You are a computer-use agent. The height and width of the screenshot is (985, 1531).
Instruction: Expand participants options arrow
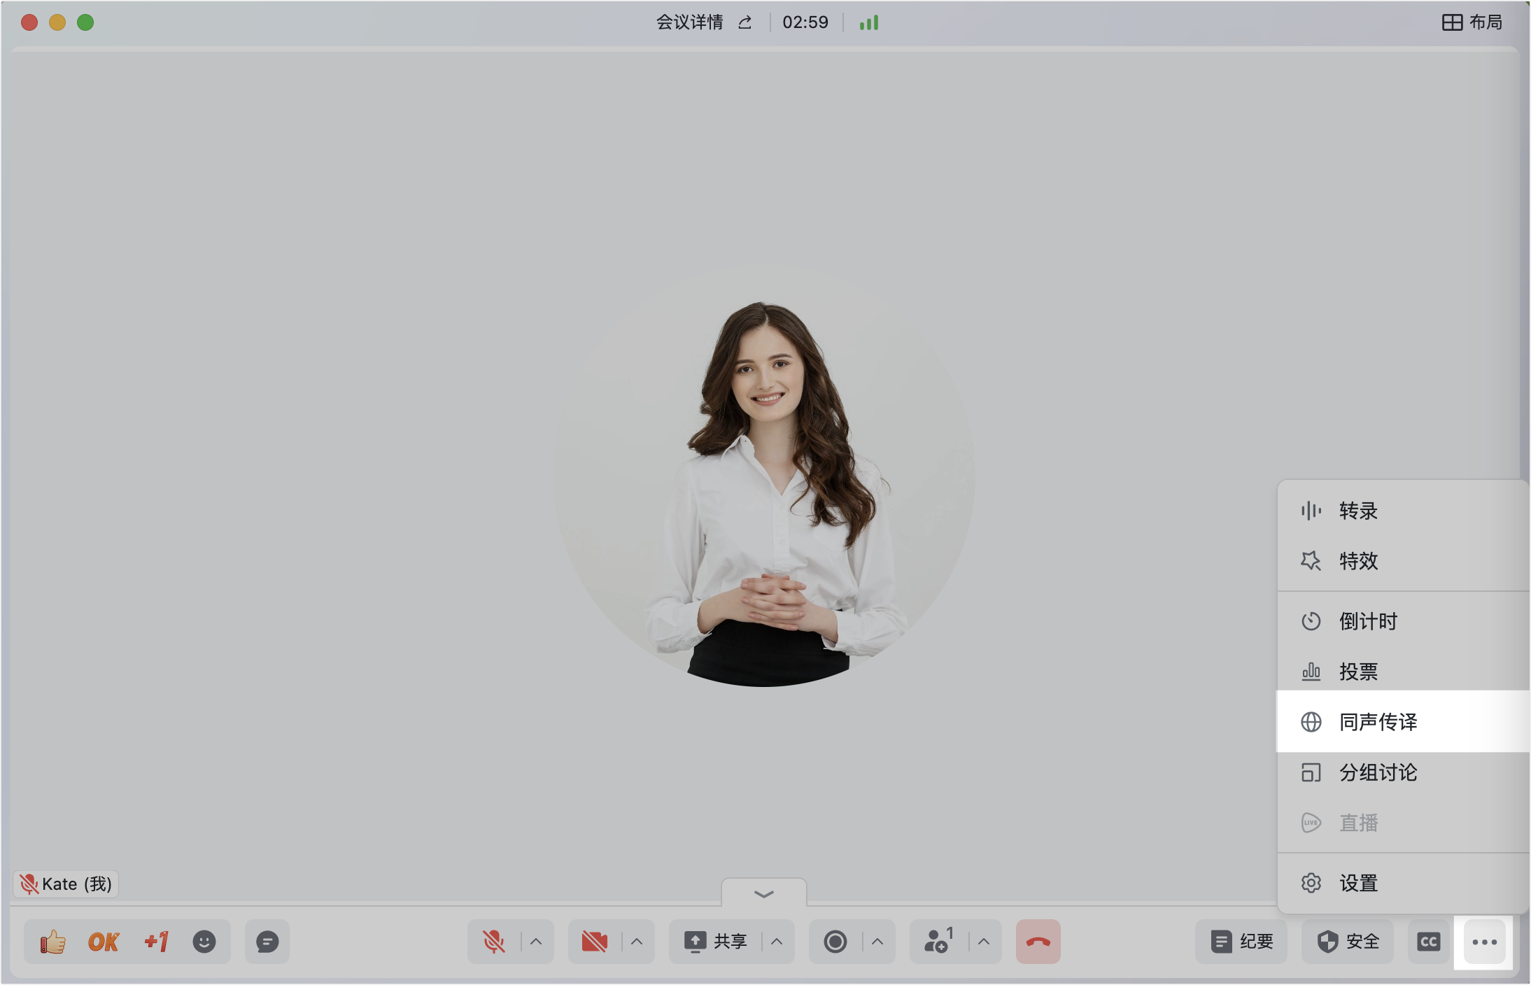pyautogui.click(x=984, y=942)
